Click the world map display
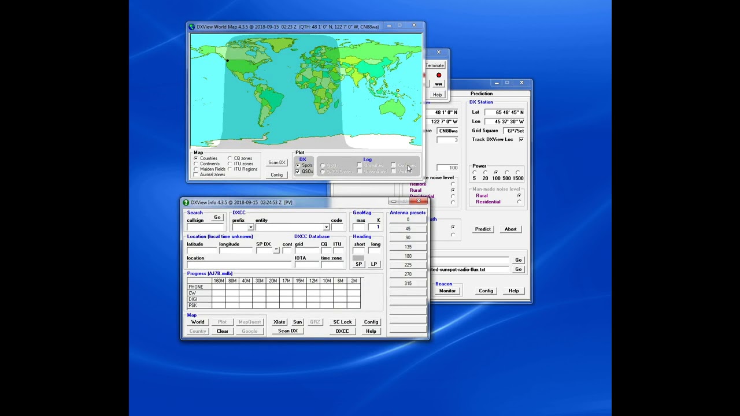Image resolution: width=740 pixels, height=416 pixels. point(306,91)
